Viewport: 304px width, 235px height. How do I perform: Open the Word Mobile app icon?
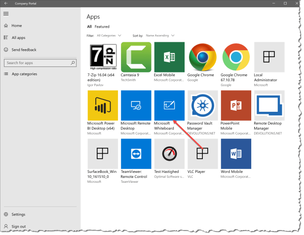[236, 154]
